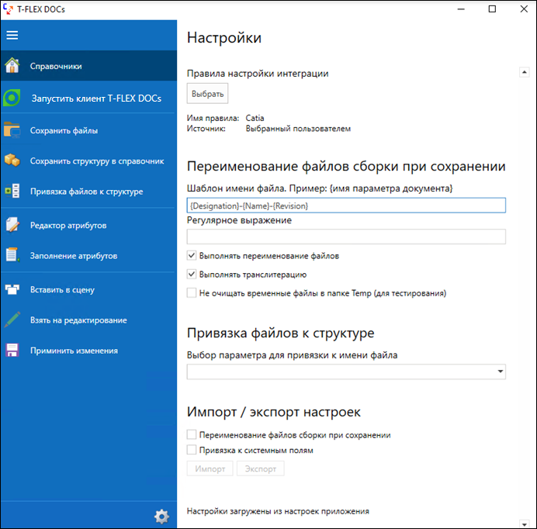Click the Настройки page heading

coord(224,38)
